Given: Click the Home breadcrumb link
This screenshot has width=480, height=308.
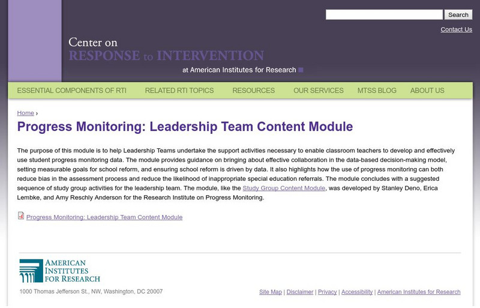Looking at the screenshot, I should coord(26,113).
